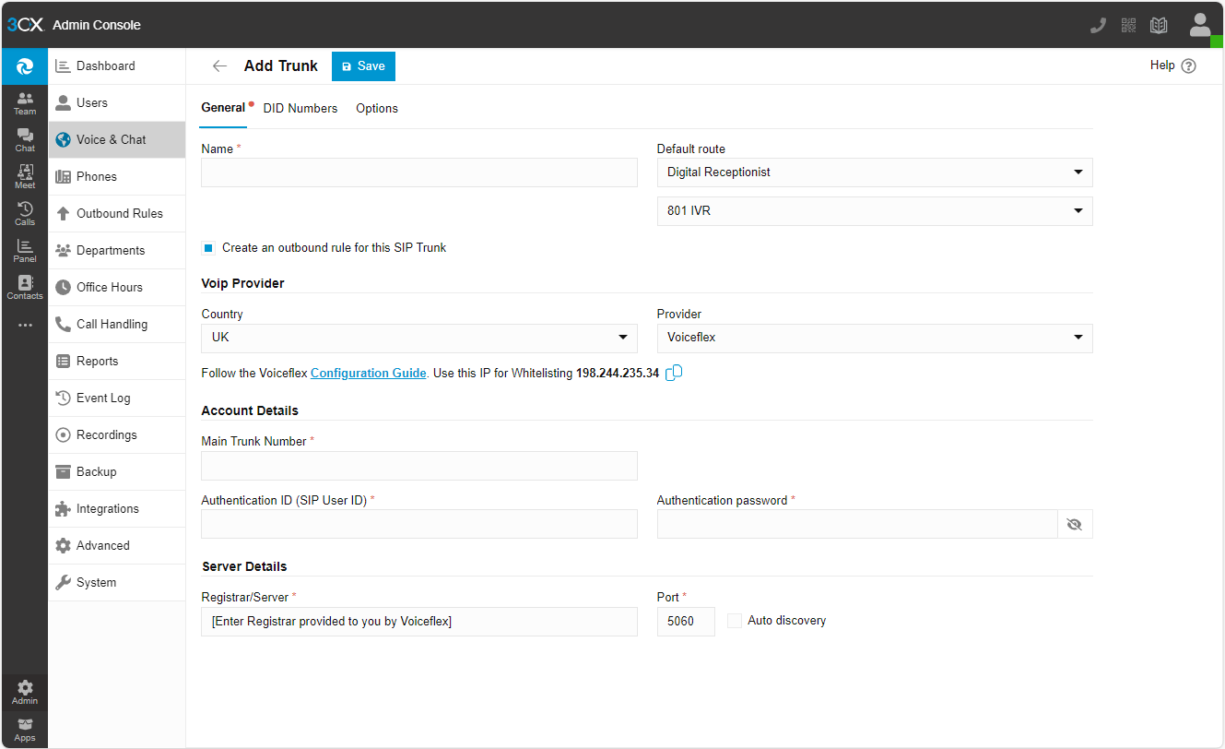Open the Apps icon in sidebar
Screen dimensions: 1225x749
[25, 729]
